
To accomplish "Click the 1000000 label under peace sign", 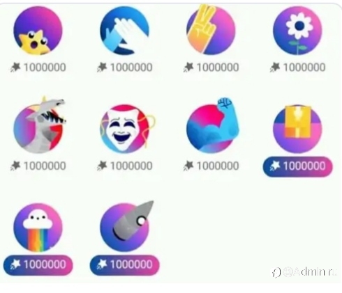I will point(211,68).
